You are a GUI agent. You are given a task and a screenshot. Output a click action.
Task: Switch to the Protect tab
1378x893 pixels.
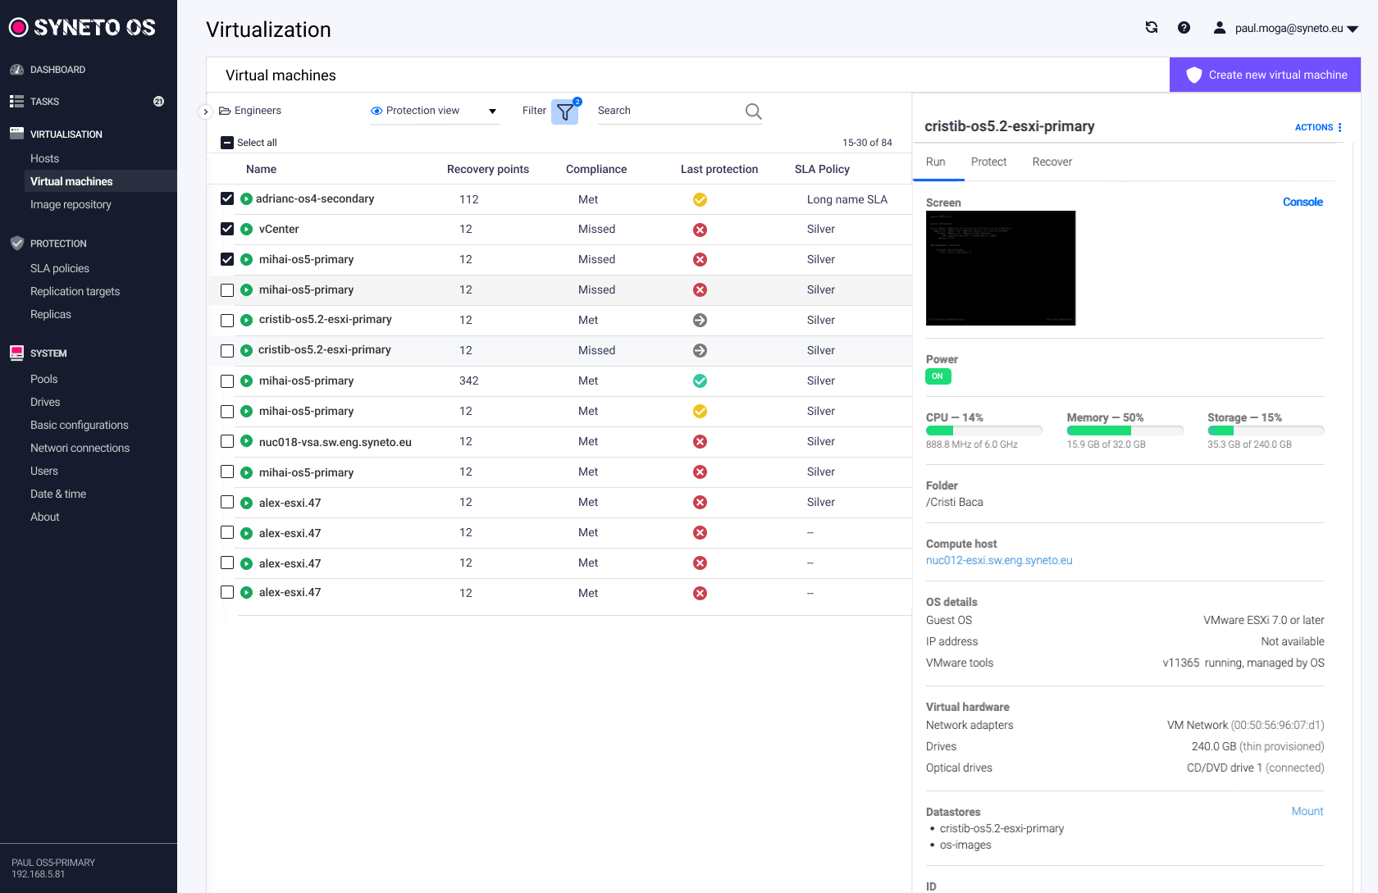pos(988,162)
